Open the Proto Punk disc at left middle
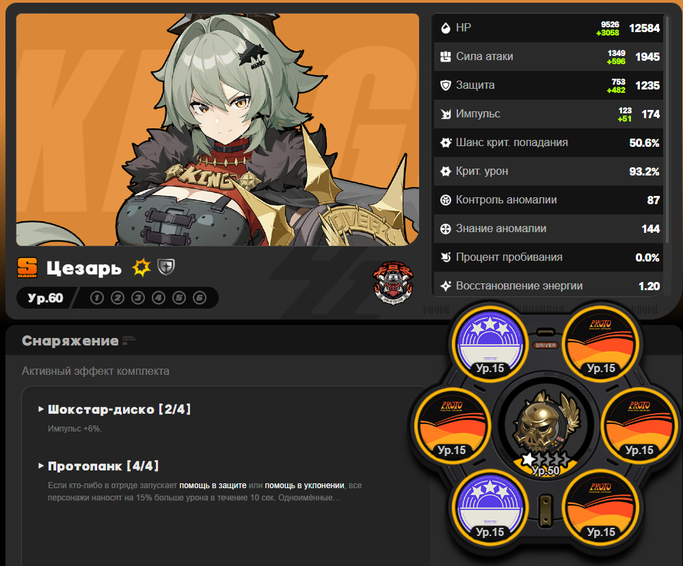Image resolution: width=683 pixels, height=566 pixels. click(x=452, y=425)
